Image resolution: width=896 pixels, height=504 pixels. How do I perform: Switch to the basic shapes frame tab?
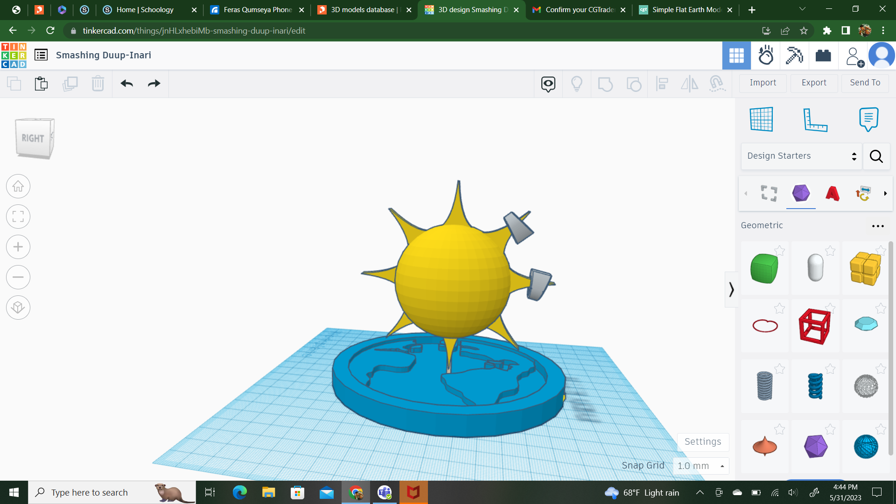(769, 193)
